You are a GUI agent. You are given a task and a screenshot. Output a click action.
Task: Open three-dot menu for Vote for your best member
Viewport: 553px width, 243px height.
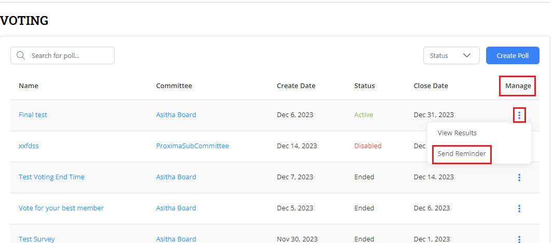pyautogui.click(x=519, y=208)
